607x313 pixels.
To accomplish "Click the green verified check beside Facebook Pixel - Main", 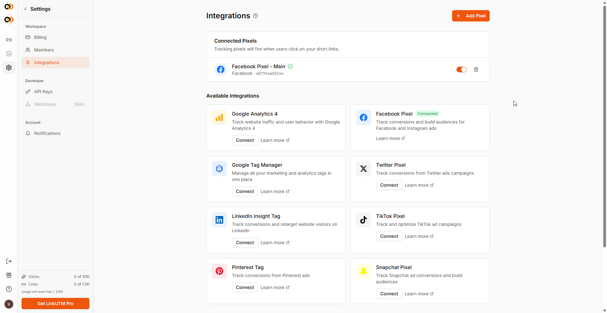I will (290, 66).
